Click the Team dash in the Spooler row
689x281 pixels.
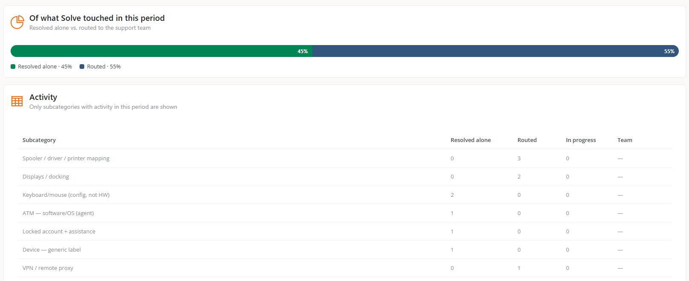620,158
